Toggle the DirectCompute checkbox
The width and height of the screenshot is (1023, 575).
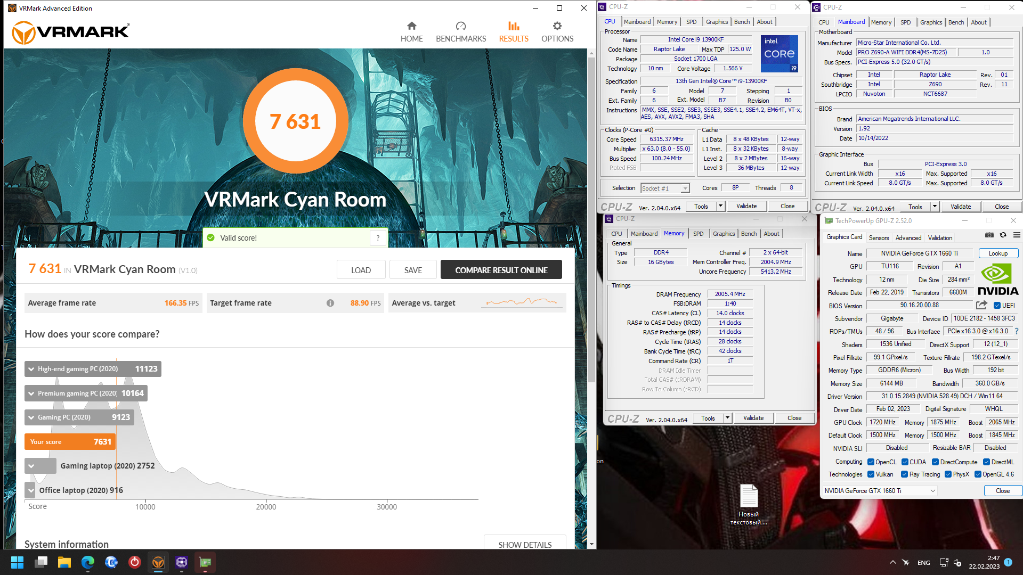coord(935,462)
